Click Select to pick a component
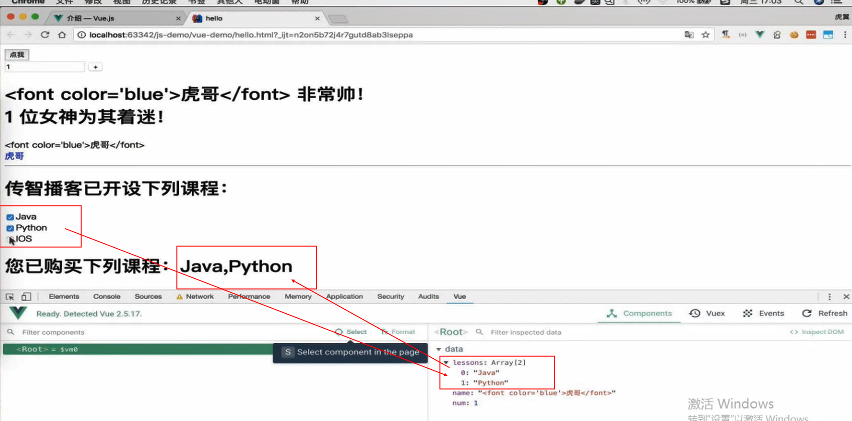 tap(351, 332)
